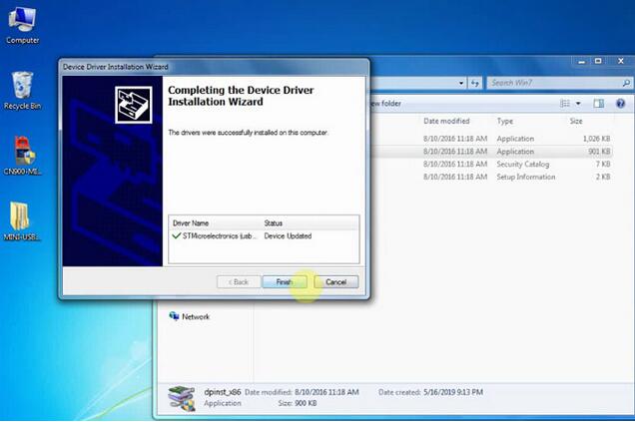Click the dpinst_x86 icon in details pane

(x=182, y=398)
